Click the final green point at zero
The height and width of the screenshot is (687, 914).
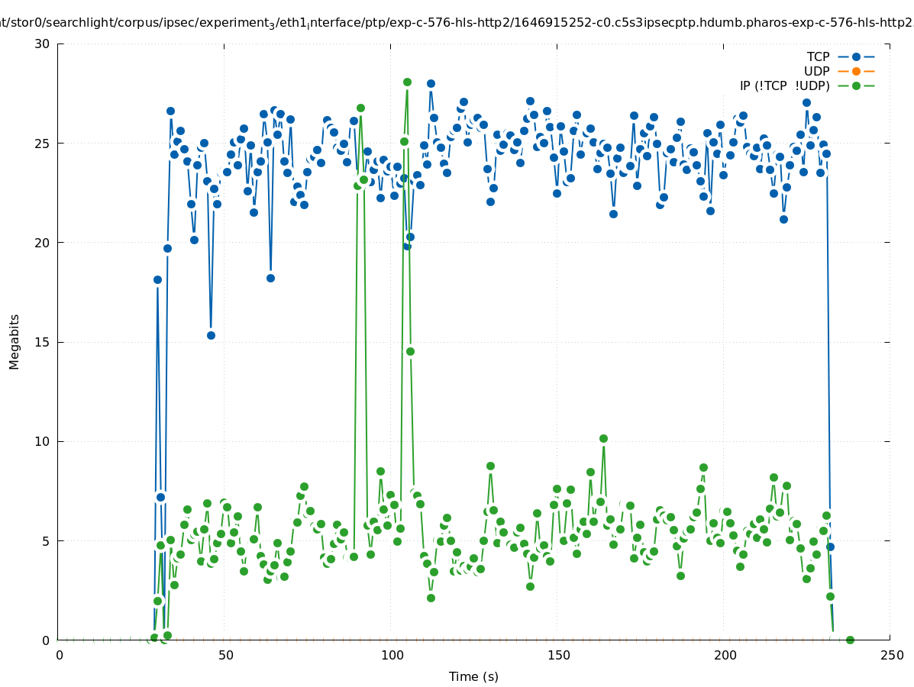pyautogui.click(x=850, y=640)
